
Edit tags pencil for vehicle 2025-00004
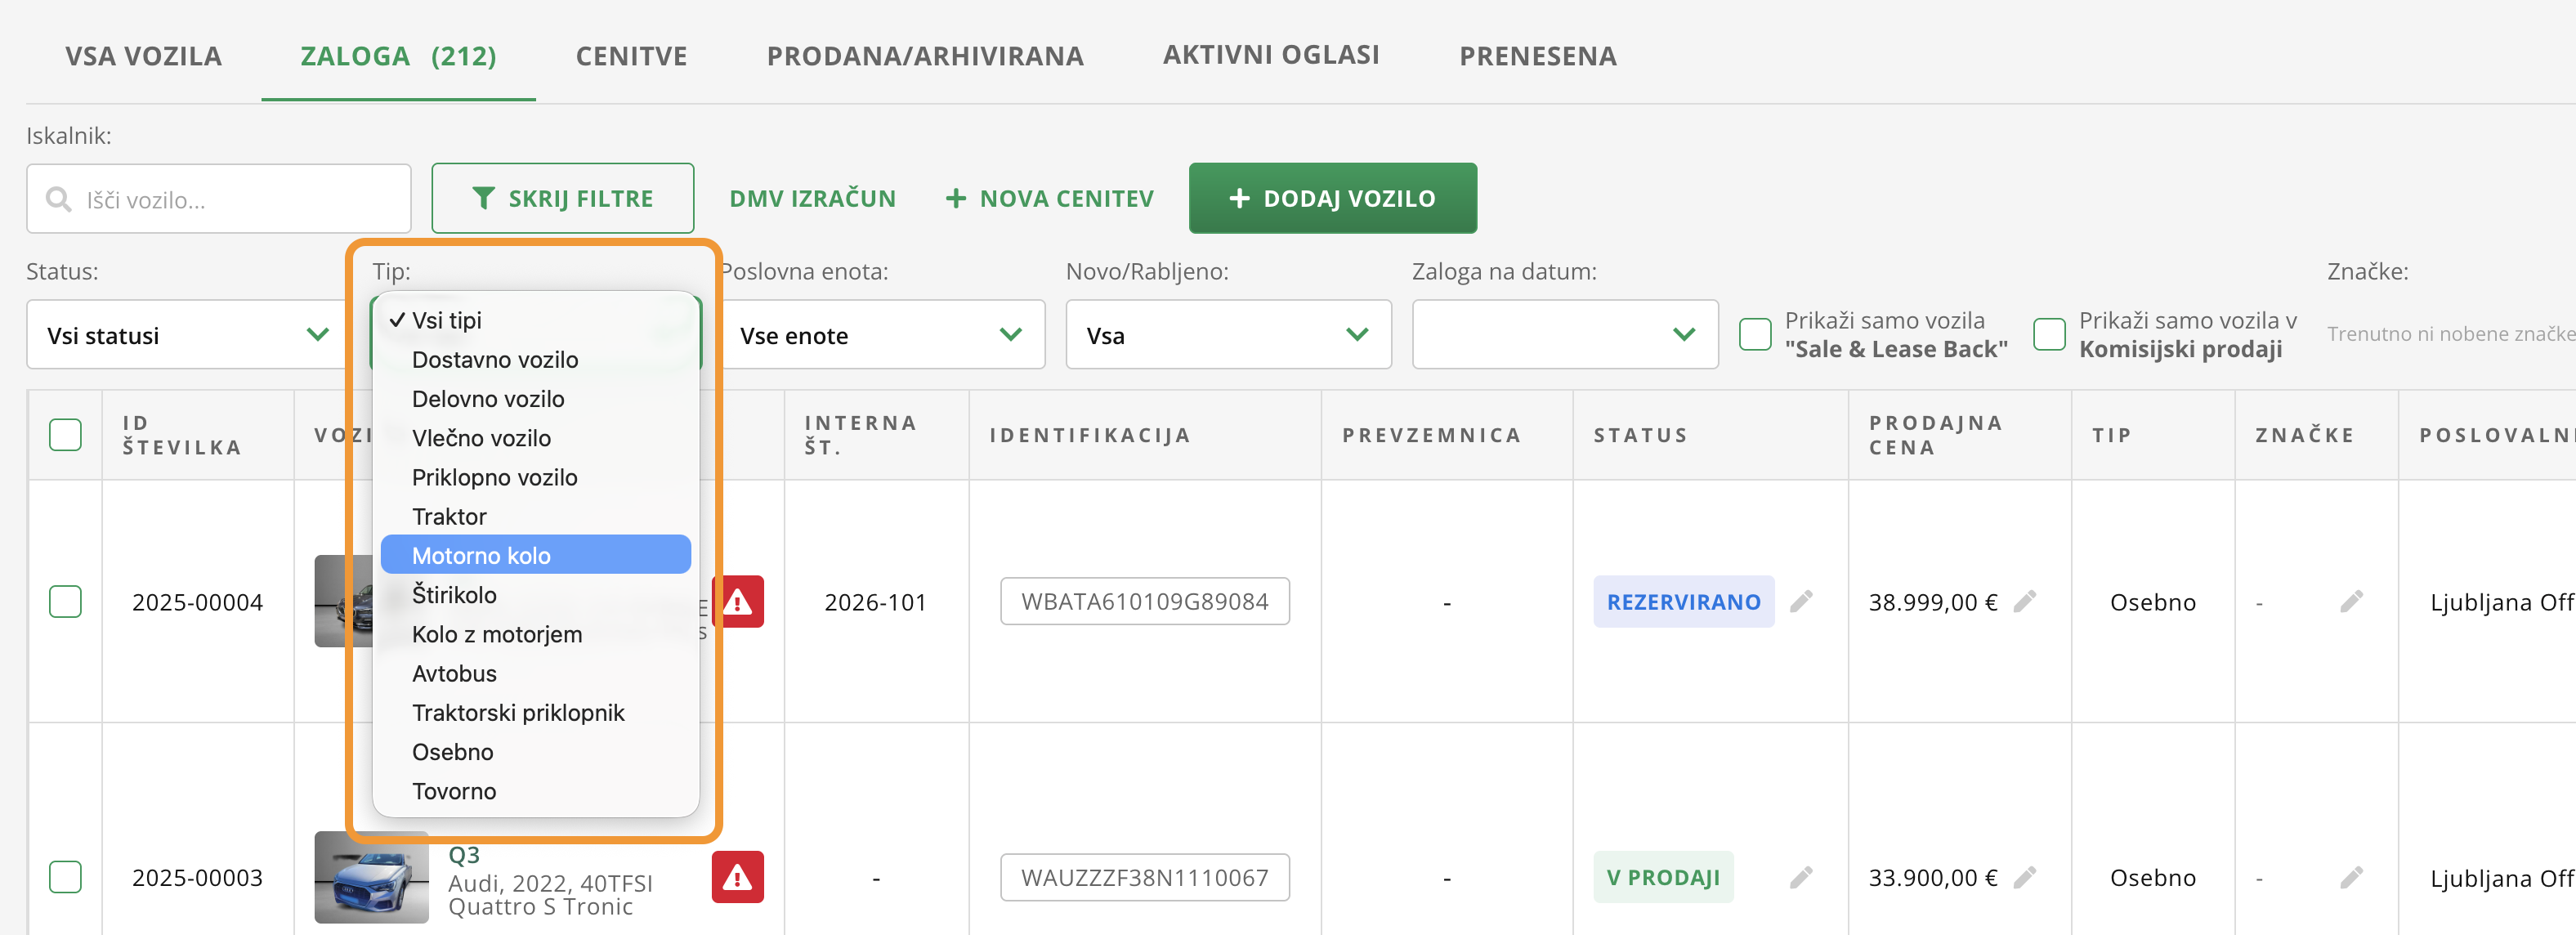tap(2351, 601)
